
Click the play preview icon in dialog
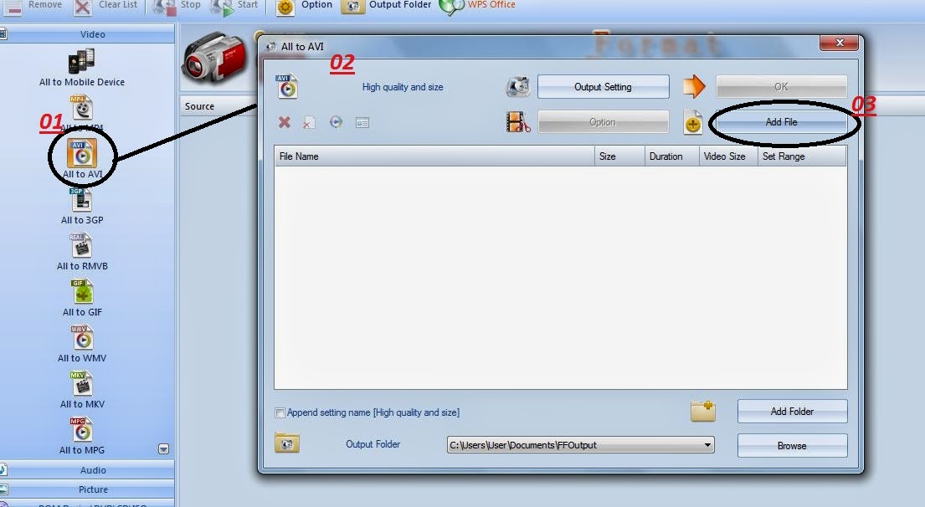pyautogui.click(x=337, y=122)
